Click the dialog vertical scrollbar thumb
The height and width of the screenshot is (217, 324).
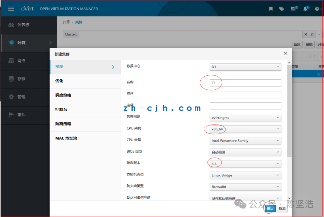[x=289, y=111]
